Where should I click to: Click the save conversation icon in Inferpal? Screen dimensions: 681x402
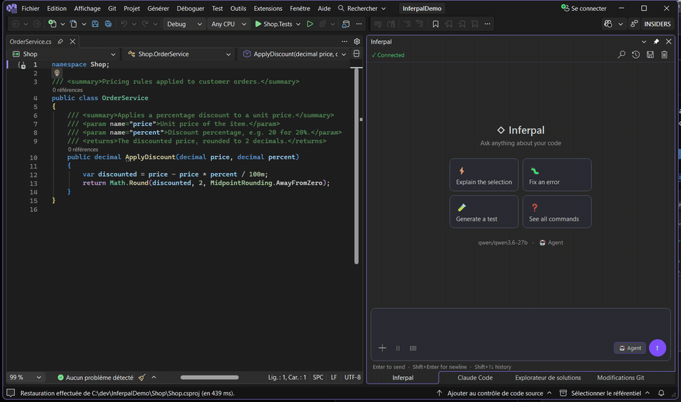point(650,55)
